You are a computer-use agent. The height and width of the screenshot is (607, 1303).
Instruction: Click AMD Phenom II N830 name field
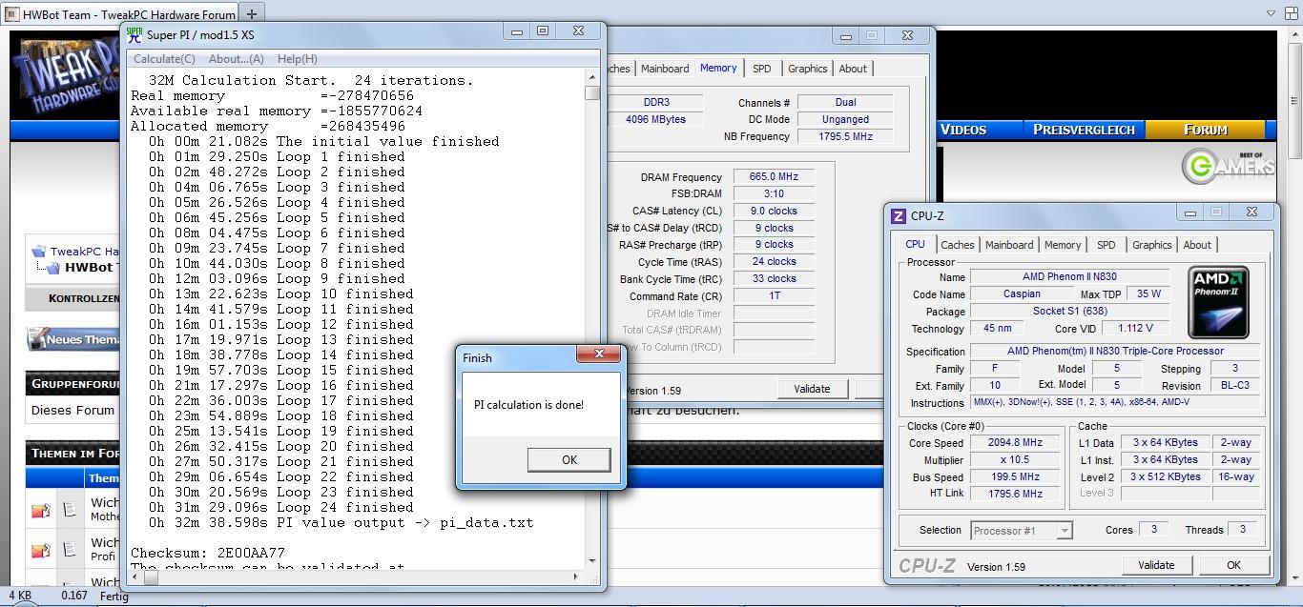[1069, 277]
